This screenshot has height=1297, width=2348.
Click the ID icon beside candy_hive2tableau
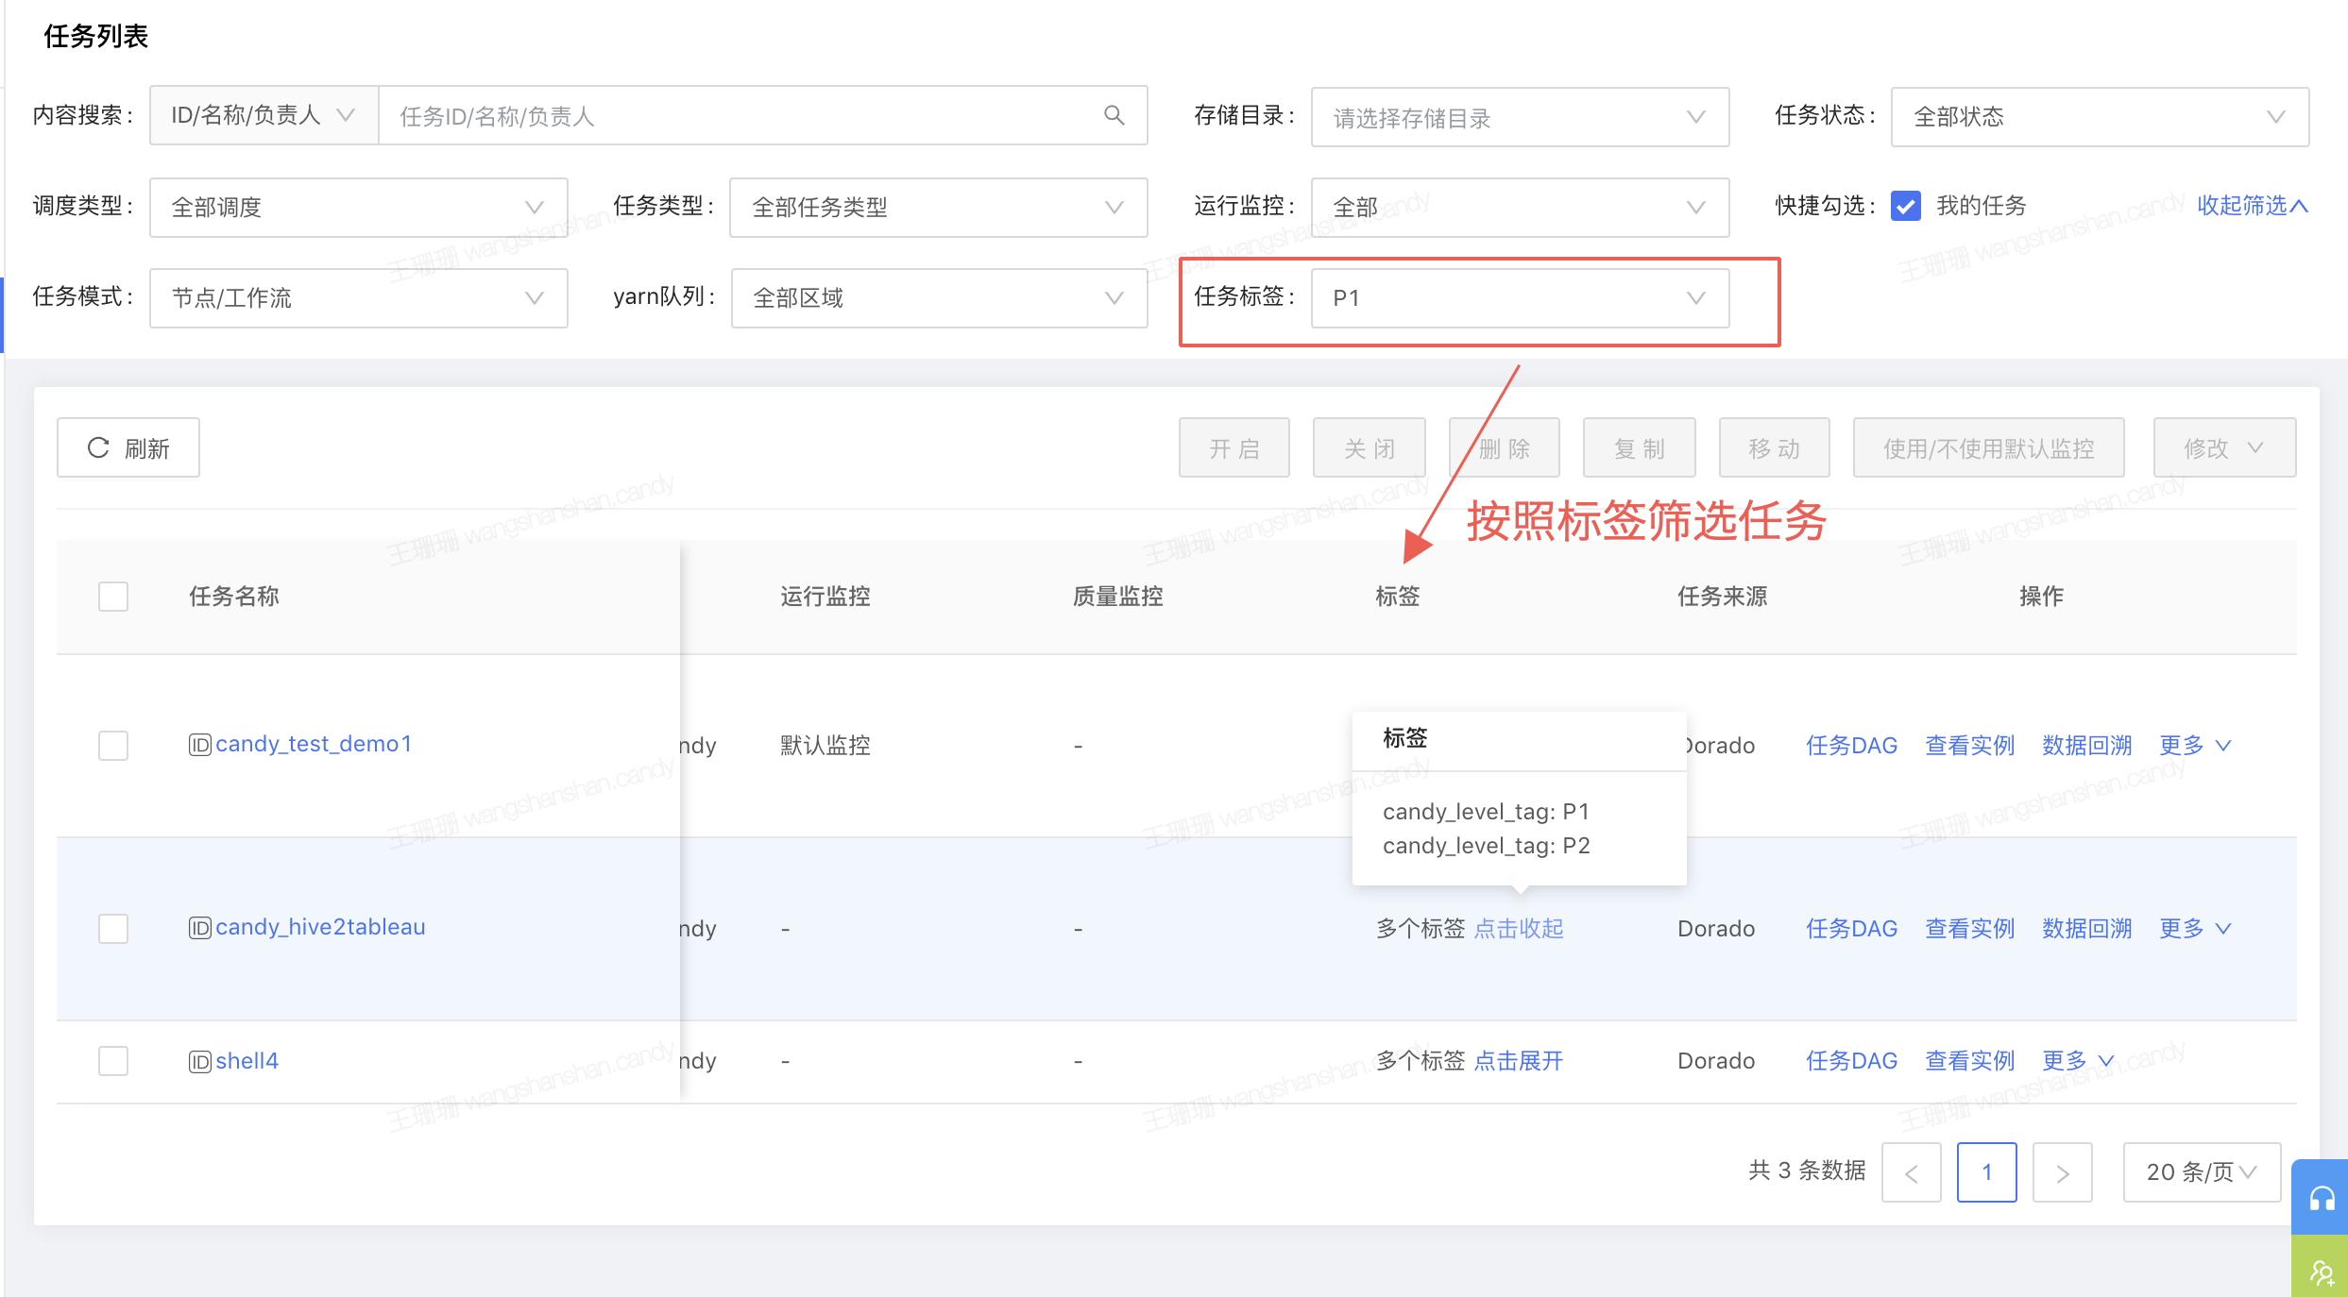click(x=199, y=928)
